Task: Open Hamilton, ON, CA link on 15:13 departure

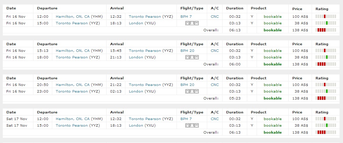Action: [x=72, y=51]
